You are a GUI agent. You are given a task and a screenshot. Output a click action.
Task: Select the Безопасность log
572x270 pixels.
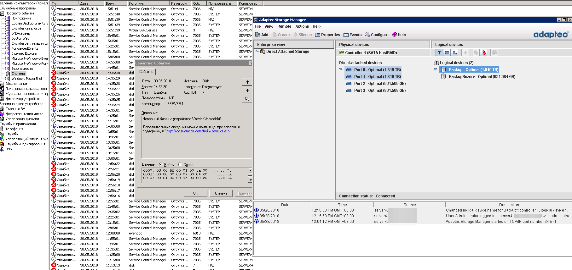22,69
